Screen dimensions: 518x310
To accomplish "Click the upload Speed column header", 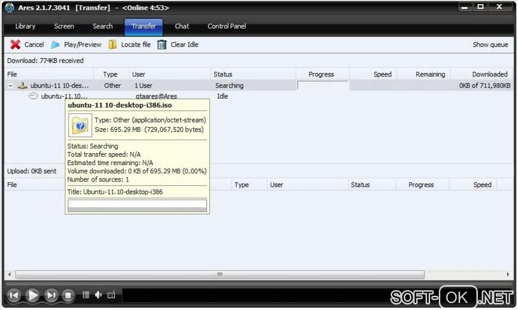I will 473,185.
